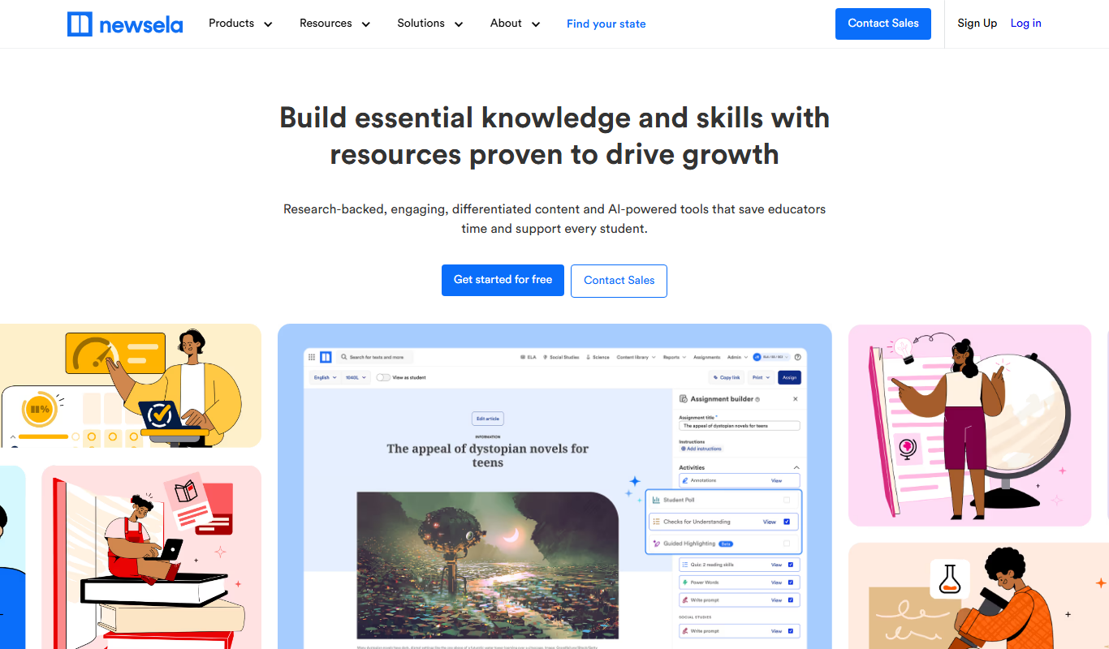
Task: Click View next to Power Words
Action: coord(776,582)
